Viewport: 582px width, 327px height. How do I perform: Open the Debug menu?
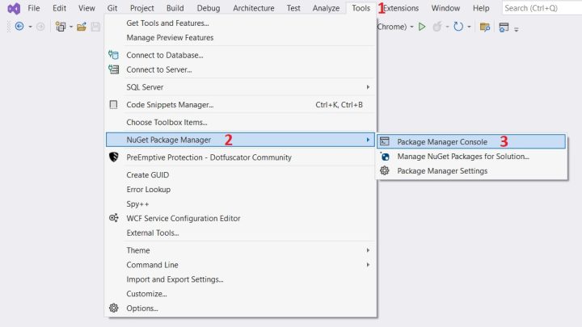pos(209,8)
